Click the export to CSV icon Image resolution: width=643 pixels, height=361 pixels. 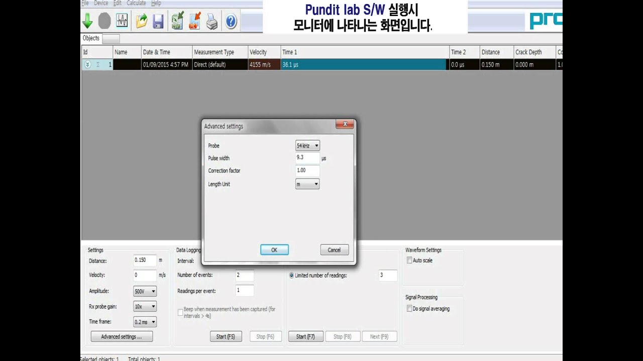[x=177, y=21]
